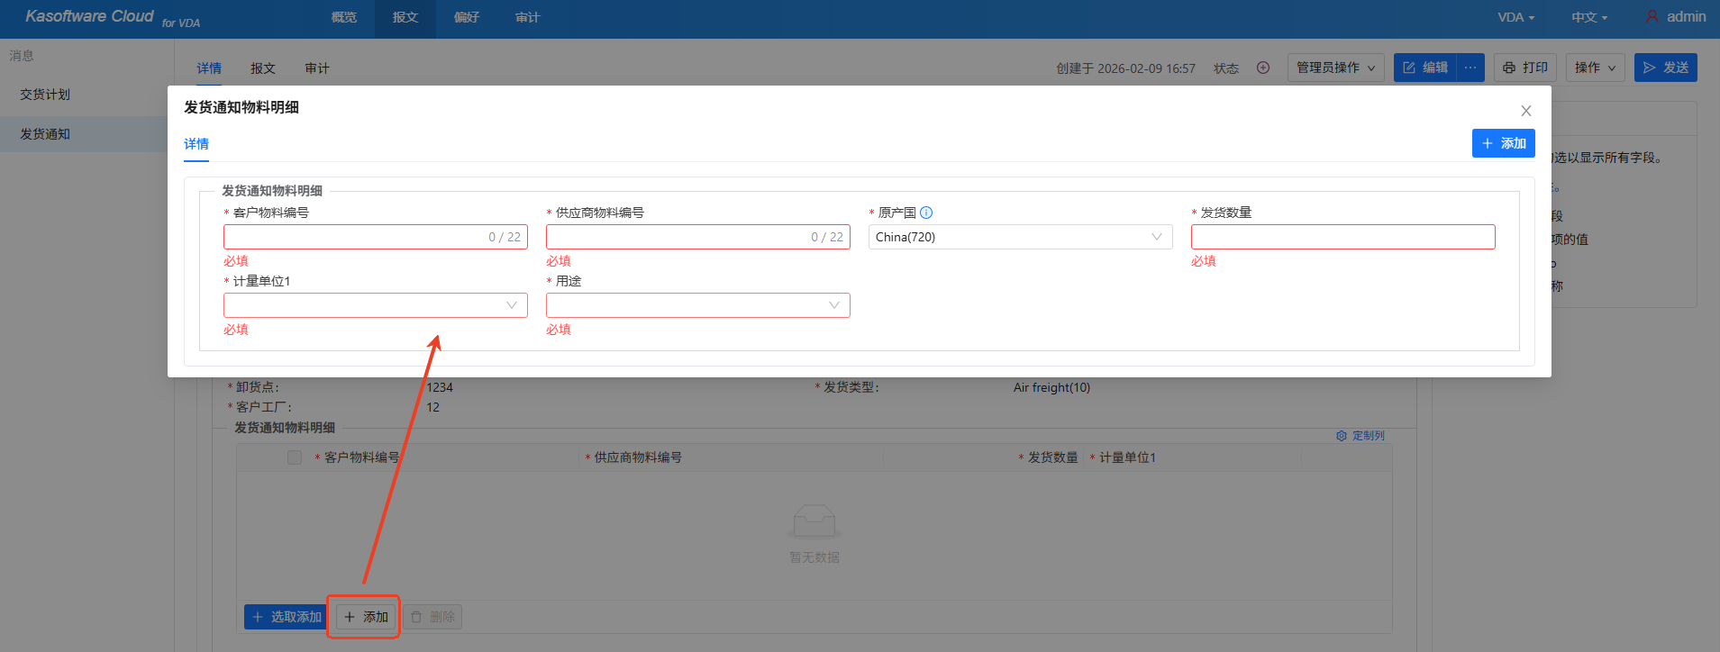Viewport: 1720px width, 652px height.
Task: Click the info icon next to 原产国
Action: click(x=926, y=213)
